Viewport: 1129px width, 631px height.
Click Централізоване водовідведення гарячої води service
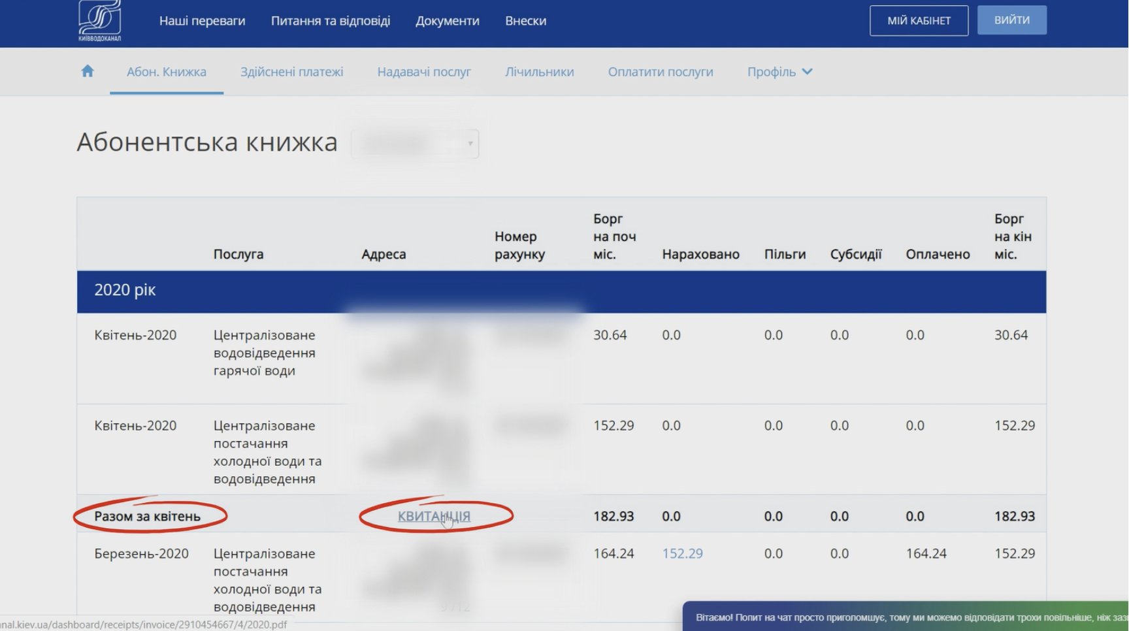(x=265, y=353)
